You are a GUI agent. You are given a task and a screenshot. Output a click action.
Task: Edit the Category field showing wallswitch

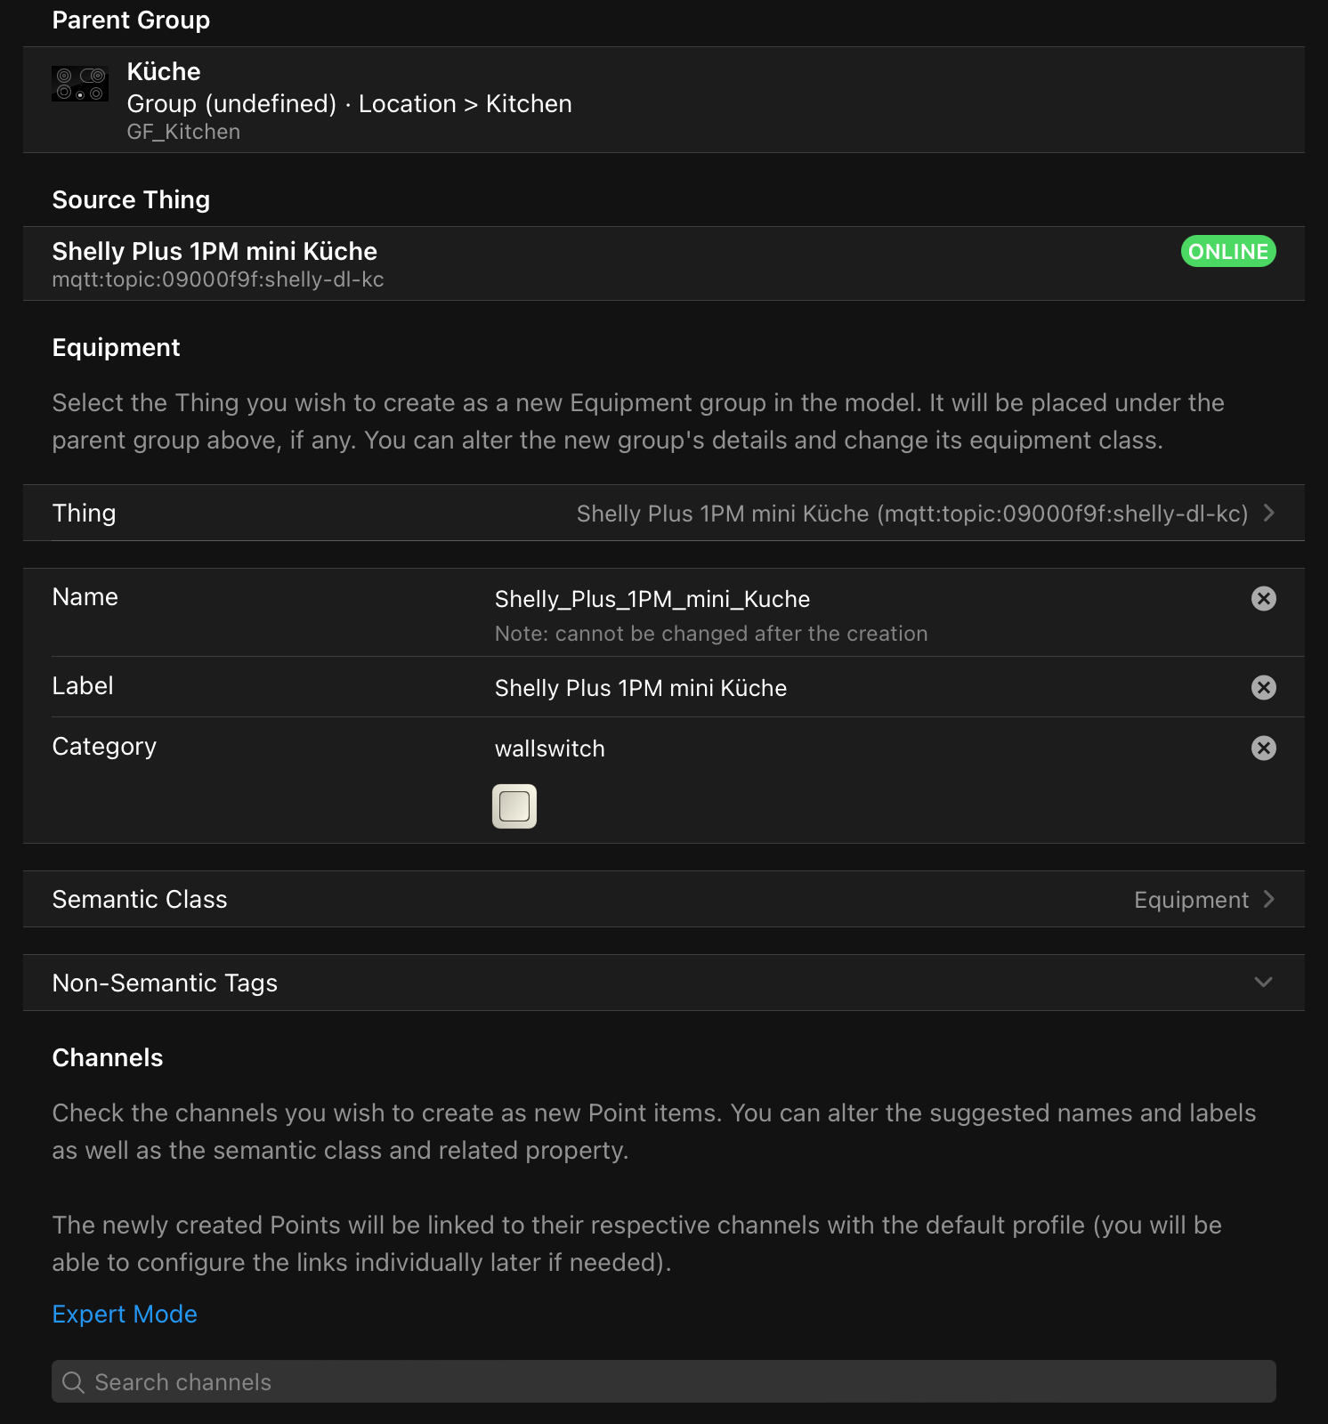coord(549,749)
